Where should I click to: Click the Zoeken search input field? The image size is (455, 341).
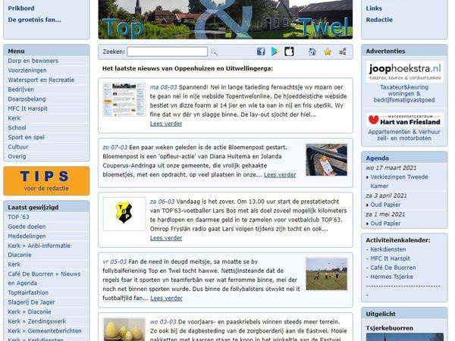point(168,52)
